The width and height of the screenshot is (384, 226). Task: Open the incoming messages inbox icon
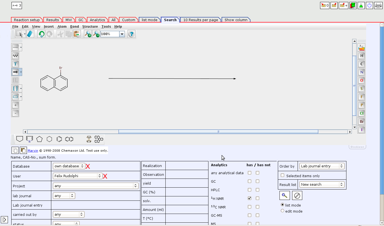pos(325,5)
